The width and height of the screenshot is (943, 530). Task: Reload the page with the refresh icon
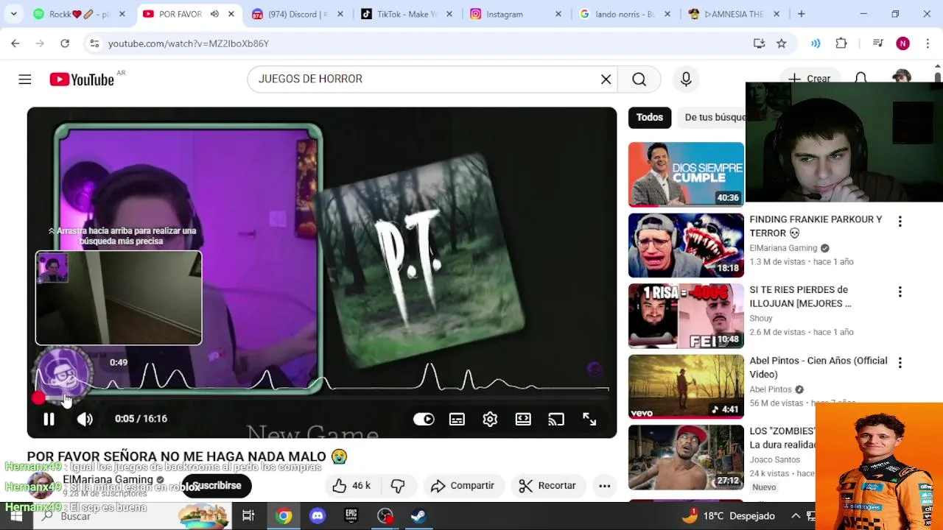(65, 43)
